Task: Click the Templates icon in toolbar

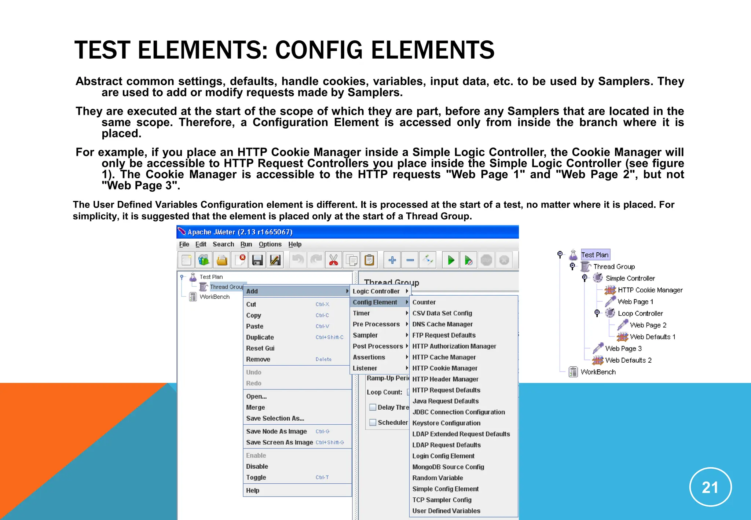Action: point(204,260)
